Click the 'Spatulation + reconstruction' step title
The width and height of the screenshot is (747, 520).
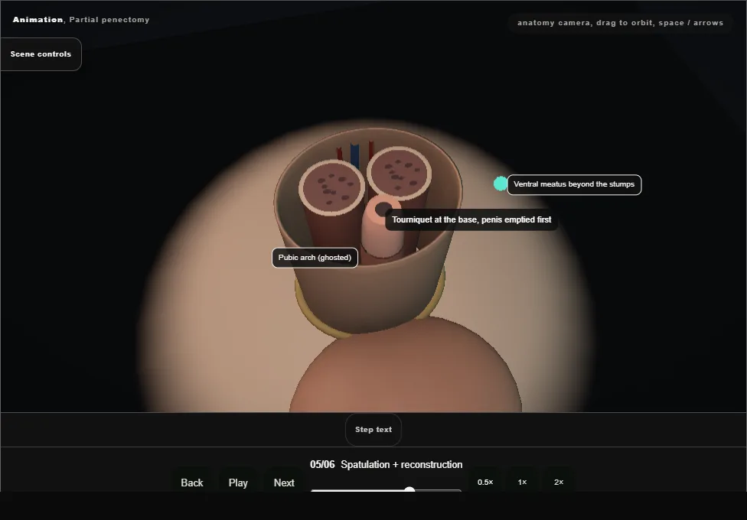click(x=402, y=464)
